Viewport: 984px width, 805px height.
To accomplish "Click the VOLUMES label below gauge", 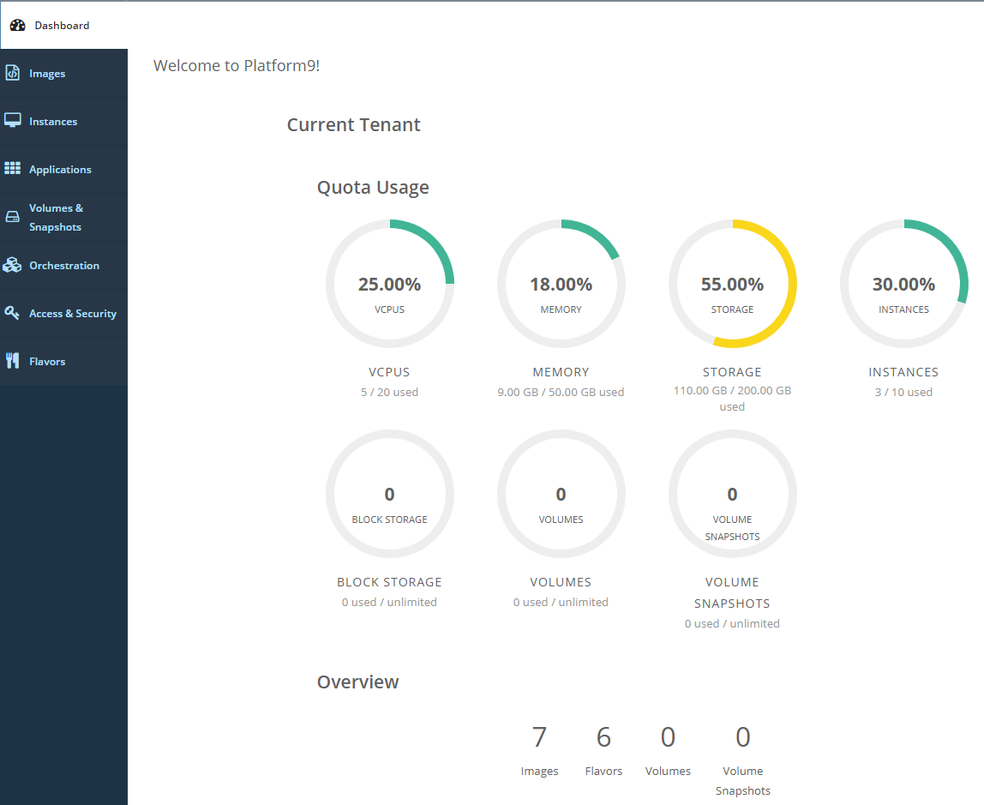I will point(561,582).
